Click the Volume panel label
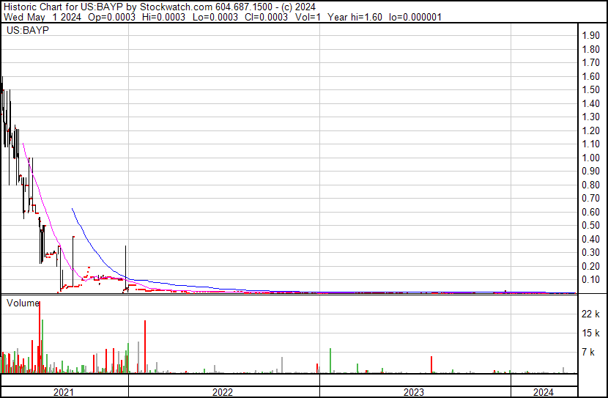This screenshot has height=398, width=608. [23, 303]
